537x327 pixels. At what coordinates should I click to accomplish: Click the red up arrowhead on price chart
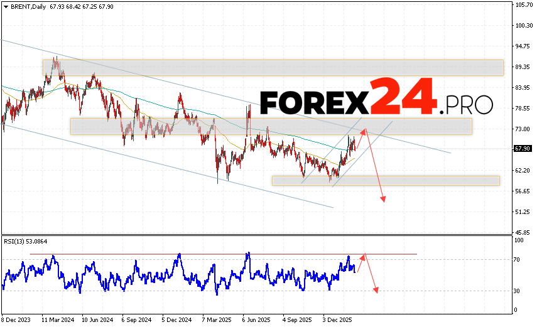coord(364,132)
